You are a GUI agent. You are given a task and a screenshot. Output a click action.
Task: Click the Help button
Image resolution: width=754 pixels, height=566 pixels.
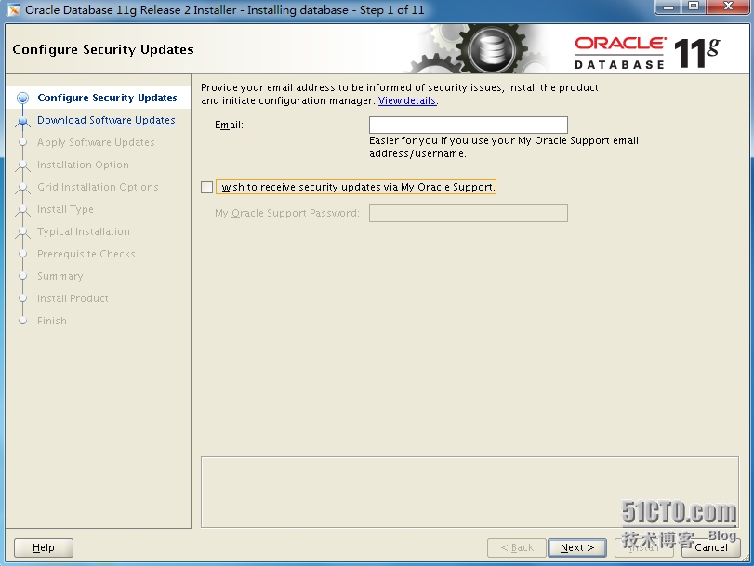tap(44, 547)
